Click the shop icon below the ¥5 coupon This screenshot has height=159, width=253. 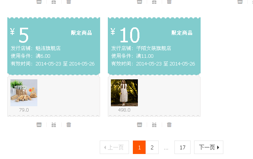pos(39,125)
